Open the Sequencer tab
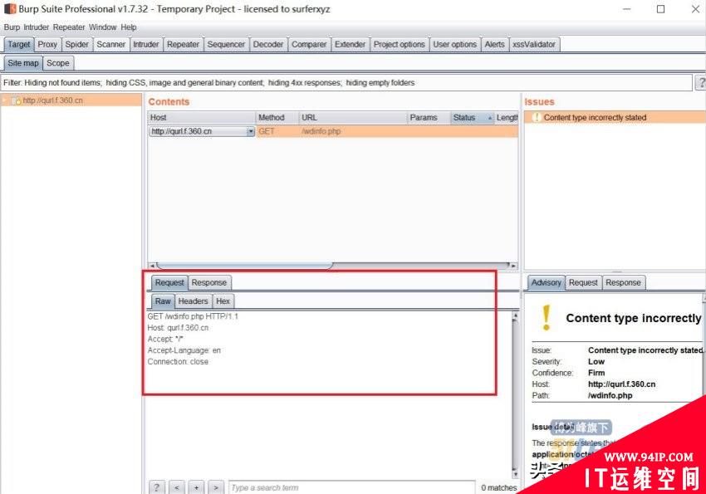This screenshot has width=706, height=494. [x=226, y=45]
